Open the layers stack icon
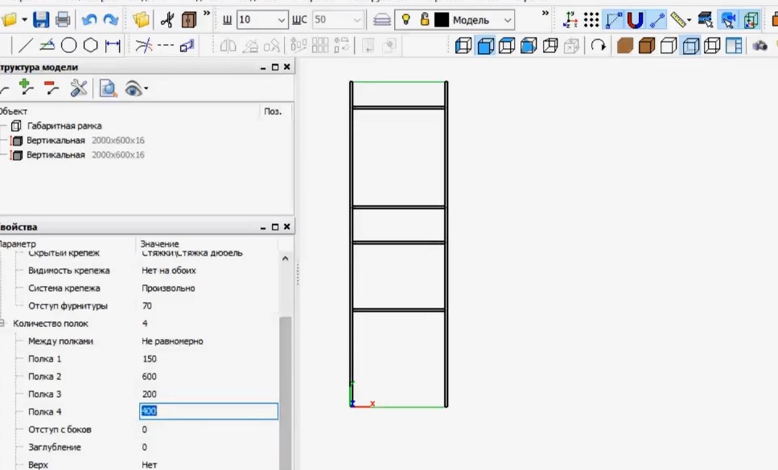This screenshot has width=778, height=470. pyautogui.click(x=381, y=20)
